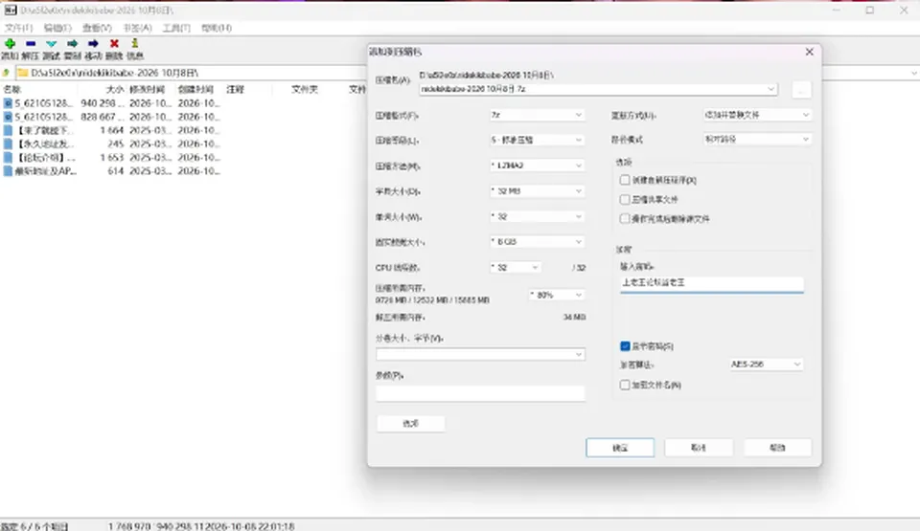Select the first file named 5_62105128
Viewport: 920px width, 531px height.
(44, 103)
